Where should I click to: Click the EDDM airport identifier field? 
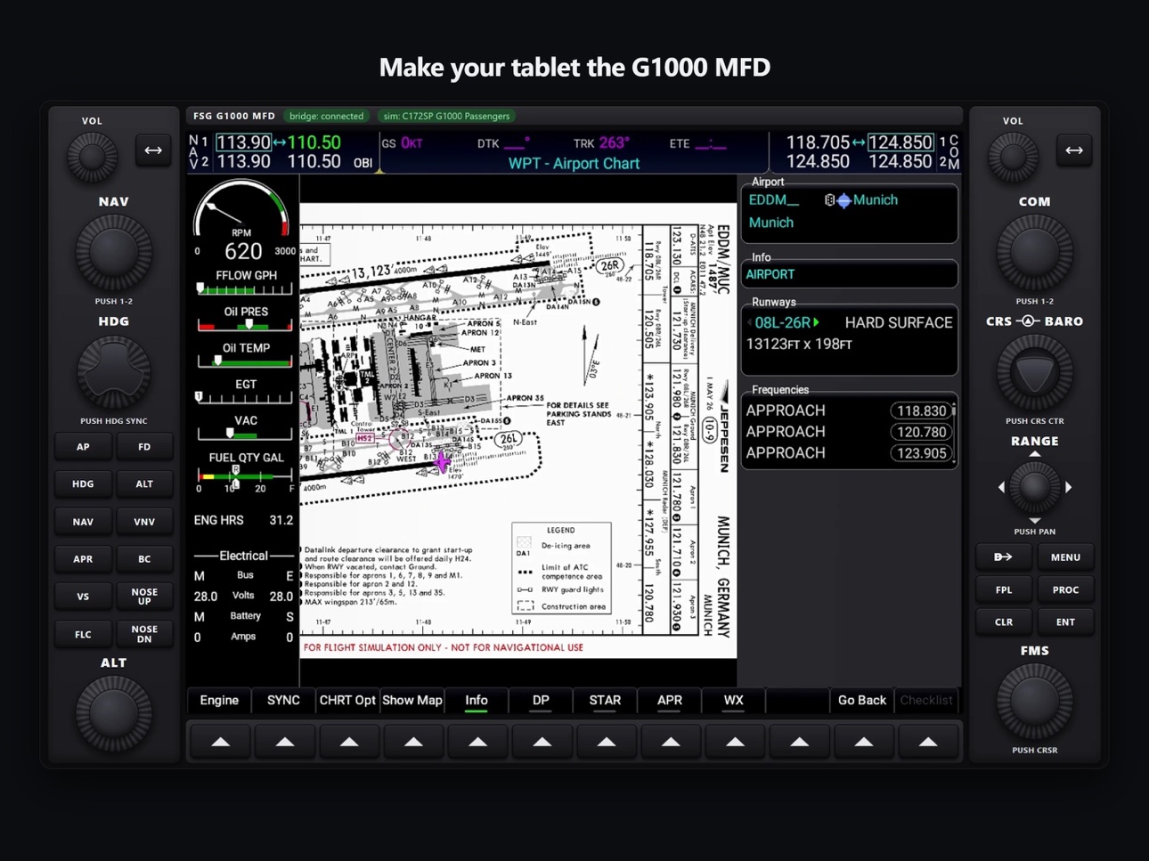774,200
